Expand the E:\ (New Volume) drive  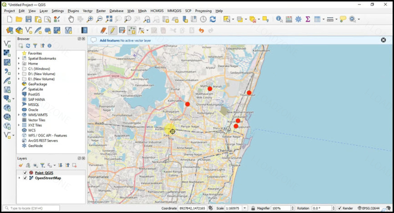coord(19,79)
